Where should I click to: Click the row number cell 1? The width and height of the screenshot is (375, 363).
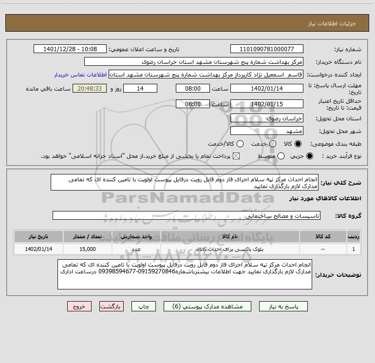354,249
